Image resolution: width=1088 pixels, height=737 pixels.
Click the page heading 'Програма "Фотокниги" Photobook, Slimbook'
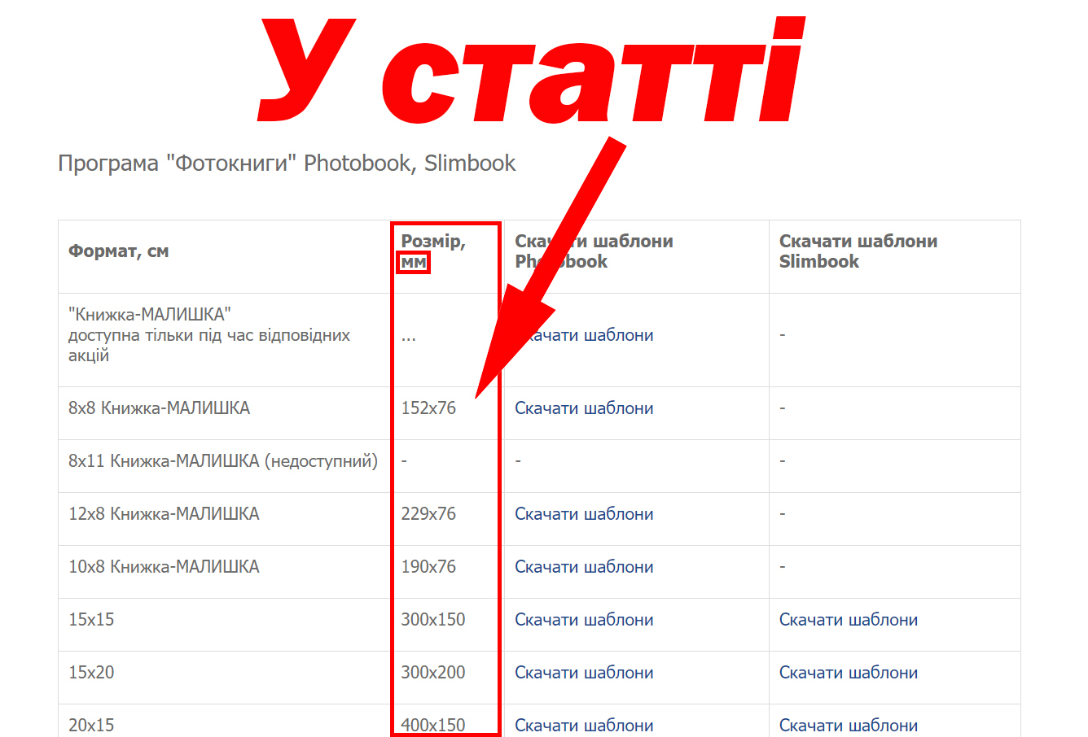pos(287,164)
